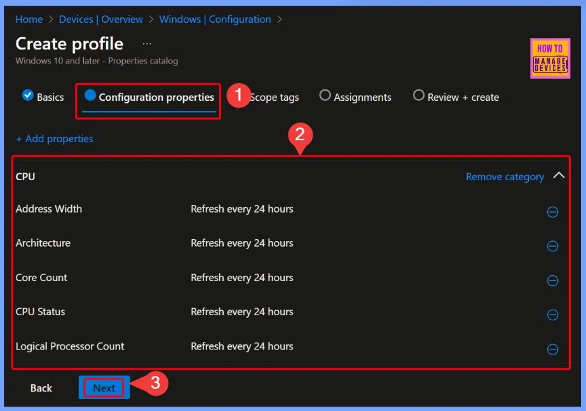The height and width of the screenshot is (411, 586).
Task: Remove the Core Count property
Action: pos(552,280)
